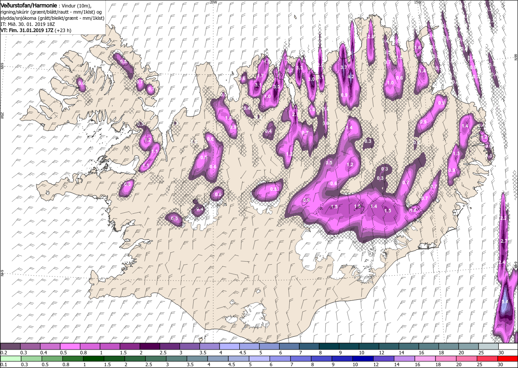Select the bright pink 0.5 swatch in upper legend

[70, 346]
